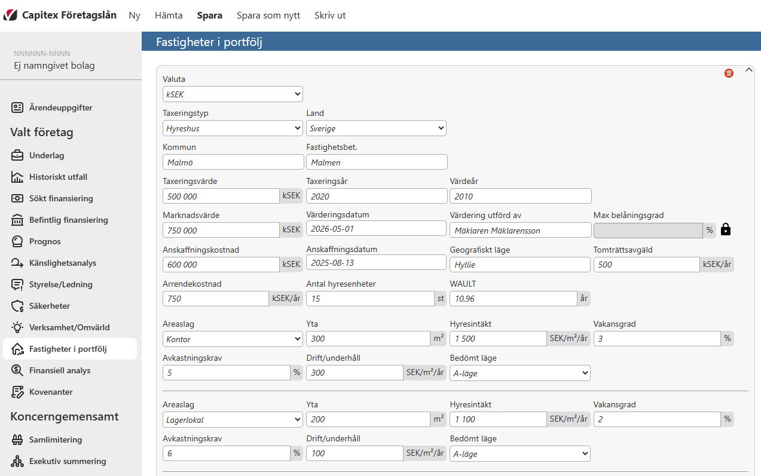Click the Finansiell analys magnifier icon
Screen dimensions: 761x476
pos(17,370)
